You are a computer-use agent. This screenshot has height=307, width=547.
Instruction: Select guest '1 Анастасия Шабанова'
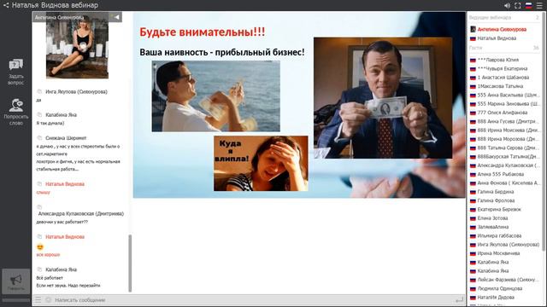[504, 78]
